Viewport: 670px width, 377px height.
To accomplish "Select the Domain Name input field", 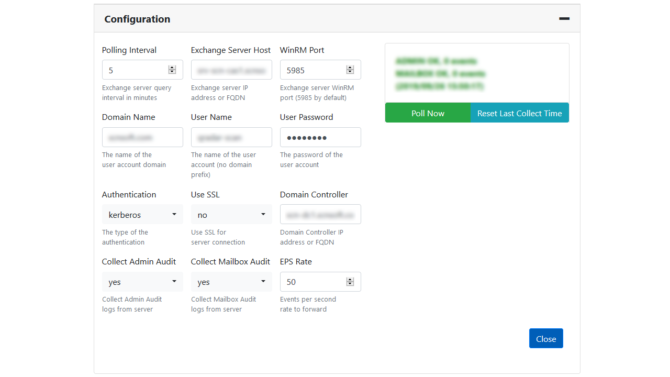I will [142, 137].
